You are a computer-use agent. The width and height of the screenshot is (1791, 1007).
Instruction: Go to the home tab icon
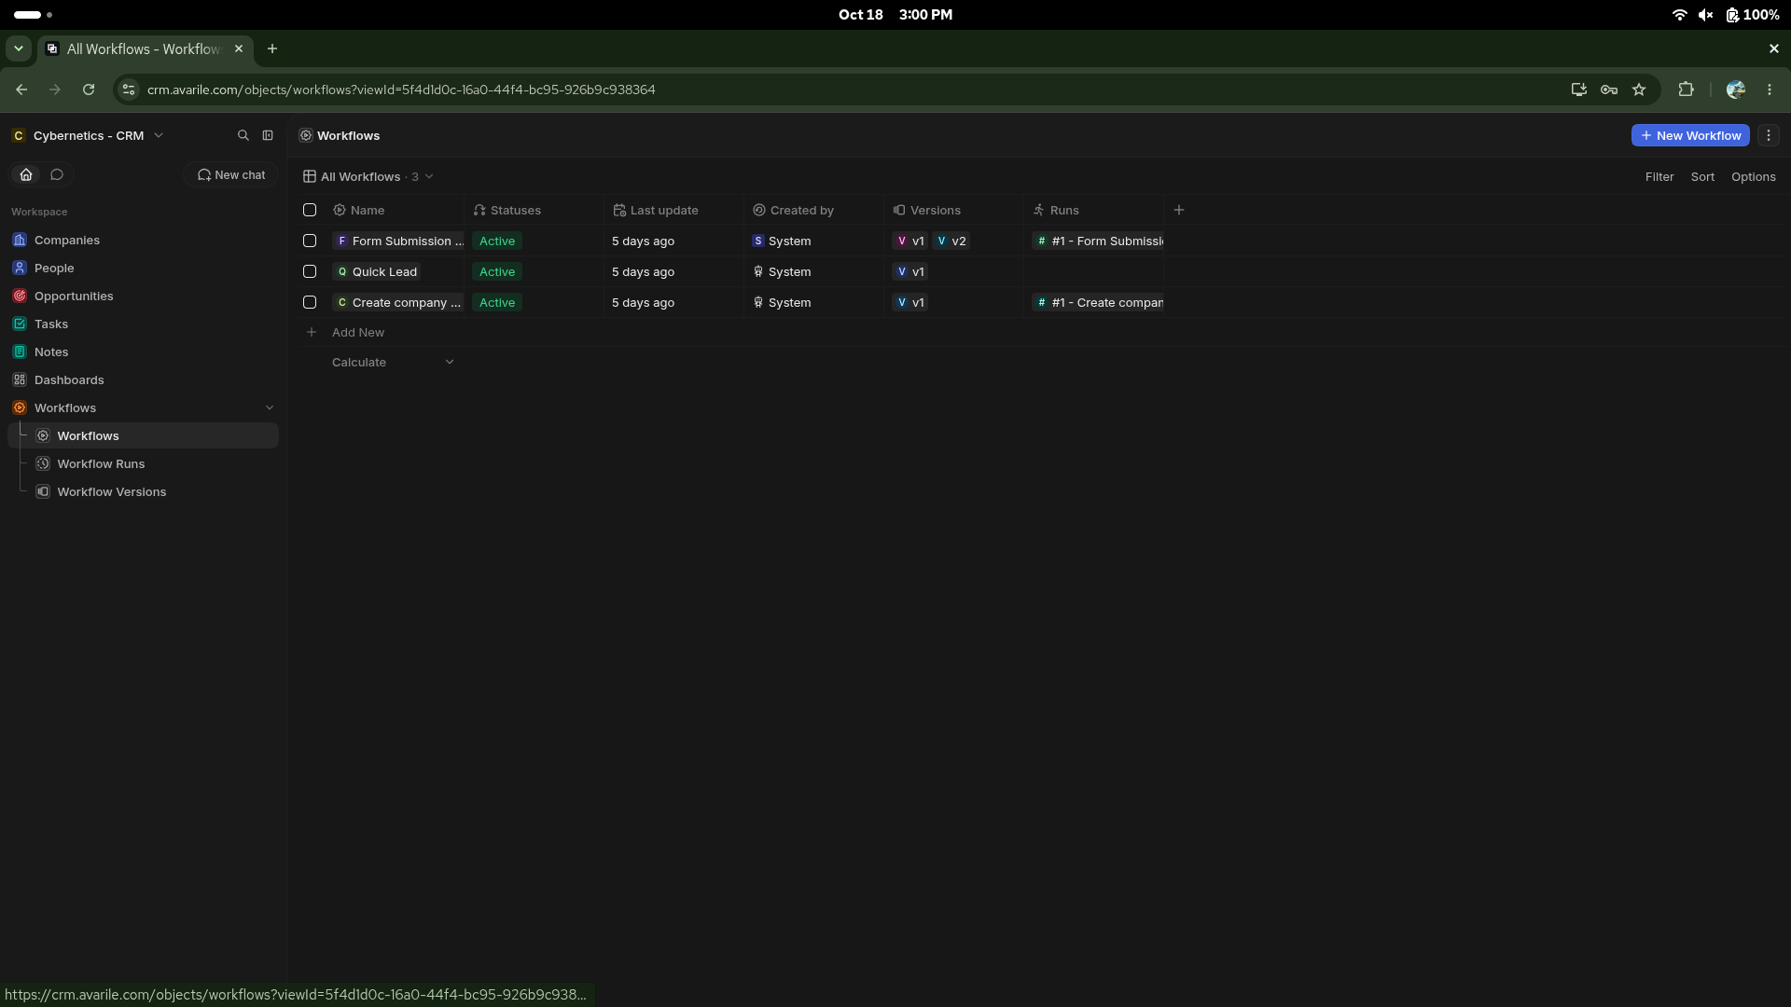click(x=26, y=174)
